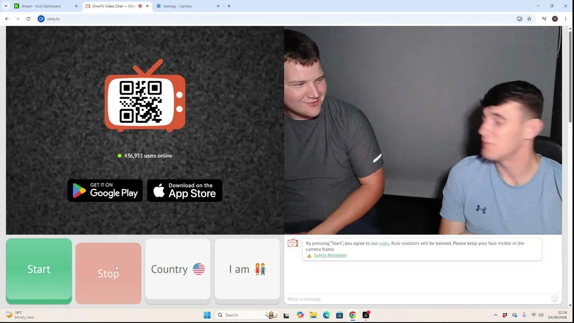Open the Download on the App Store badge

pos(185,191)
